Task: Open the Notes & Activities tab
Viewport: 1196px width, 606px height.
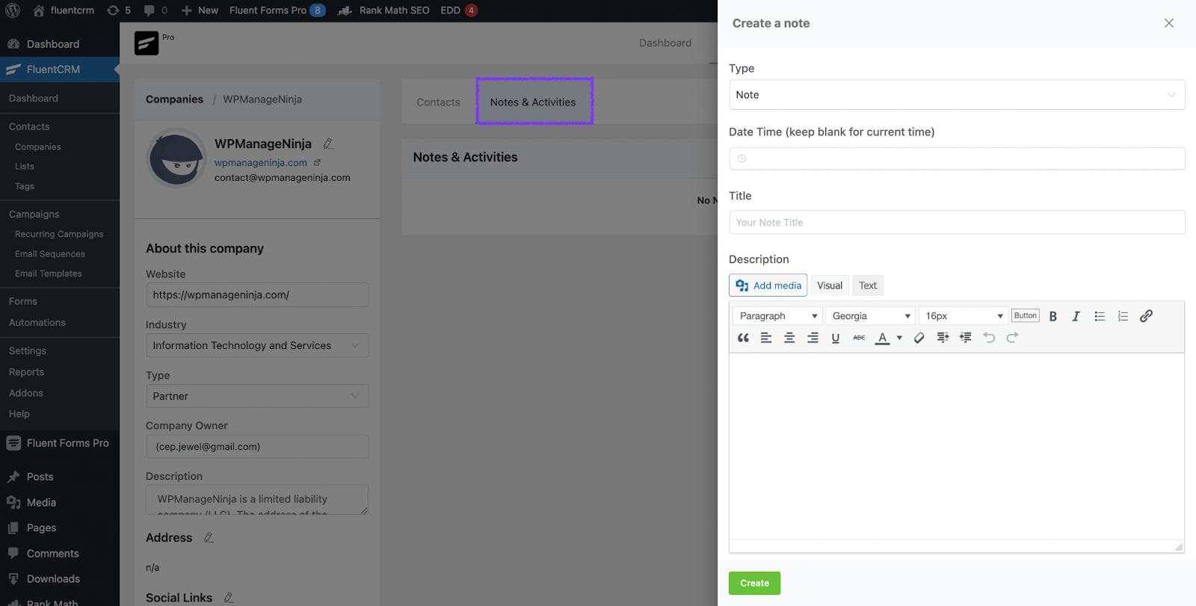Action: point(533,102)
